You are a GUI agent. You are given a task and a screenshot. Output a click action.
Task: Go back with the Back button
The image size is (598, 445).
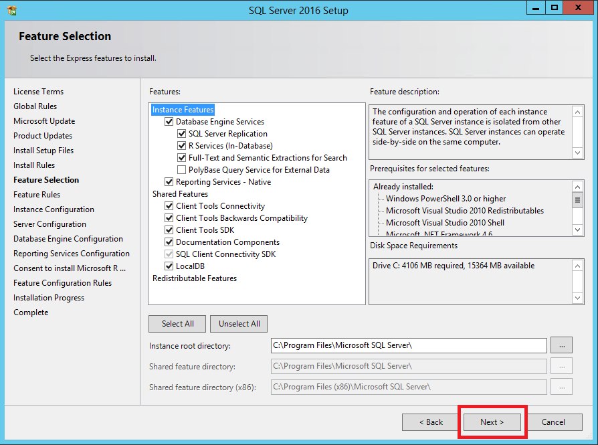click(x=431, y=422)
